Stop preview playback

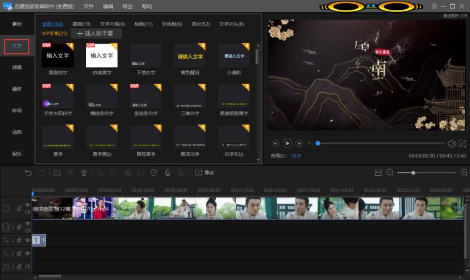click(309, 144)
